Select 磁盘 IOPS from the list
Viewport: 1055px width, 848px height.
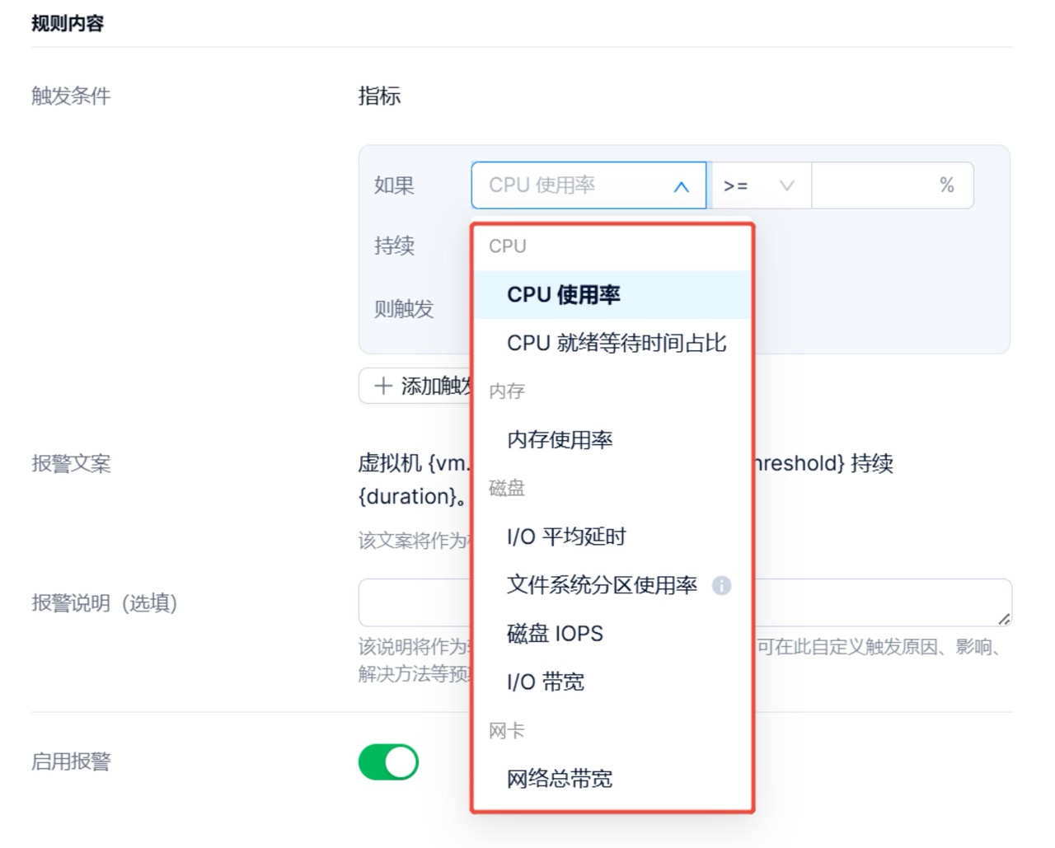coord(555,634)
